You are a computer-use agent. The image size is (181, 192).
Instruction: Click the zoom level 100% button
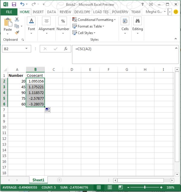(170, 187)
